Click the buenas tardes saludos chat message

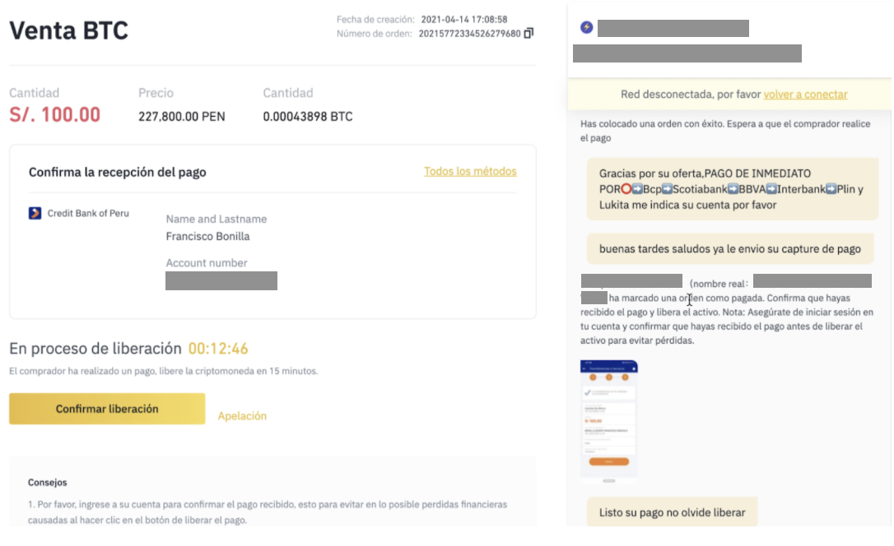point(730,249)
